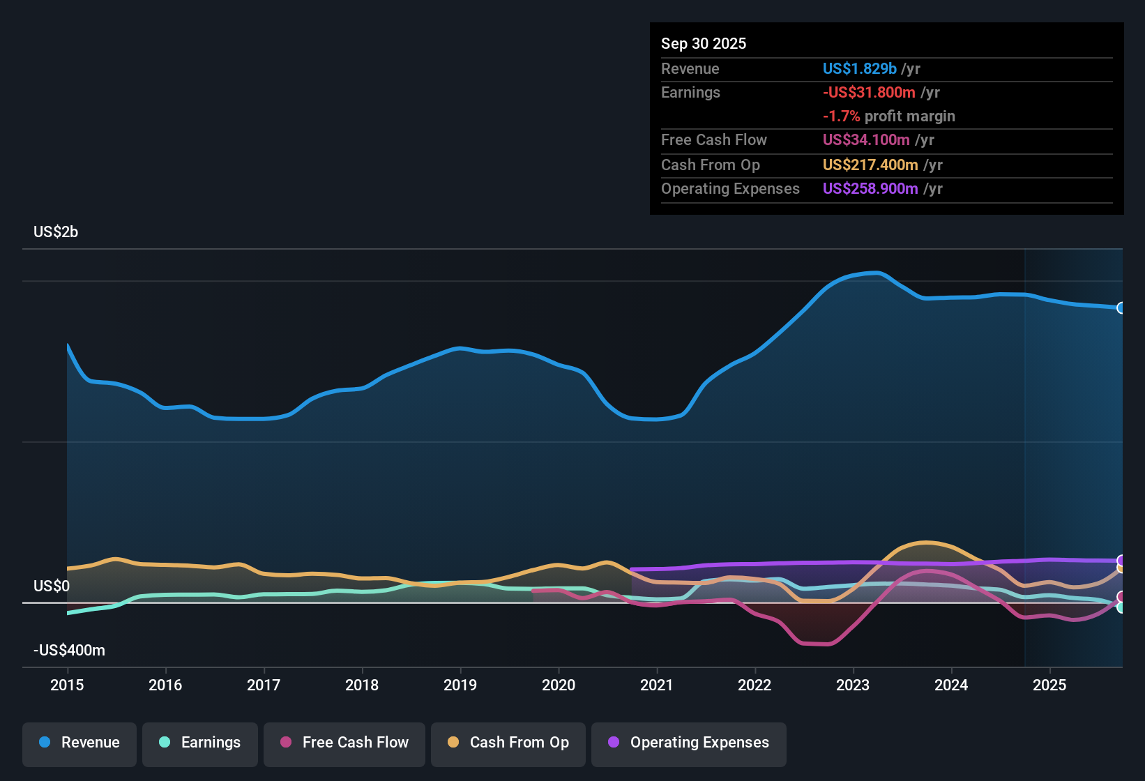Click the purple Operating Expenses legend dot
This screenshot has height=781, width=1145.
pyautogui.click(x=612, y=743)
